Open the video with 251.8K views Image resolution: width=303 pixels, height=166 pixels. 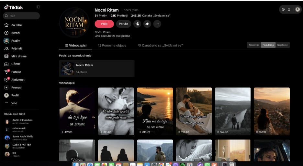[116, 111]
